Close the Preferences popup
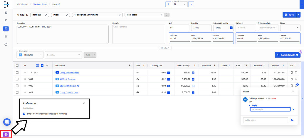The height and width of the screenshot is (138, 304). click(x=84, y=103)
